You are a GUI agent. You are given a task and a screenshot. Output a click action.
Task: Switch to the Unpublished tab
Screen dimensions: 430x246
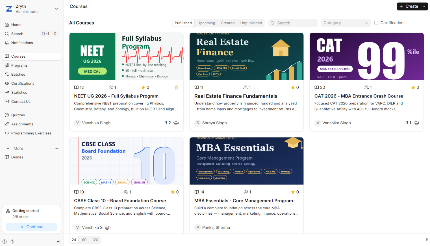251,23
